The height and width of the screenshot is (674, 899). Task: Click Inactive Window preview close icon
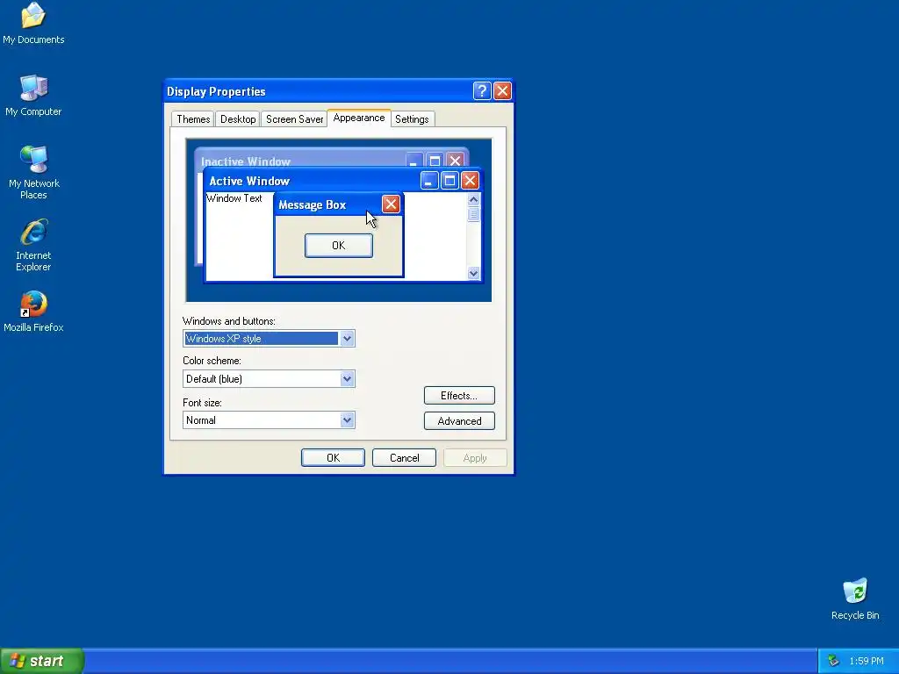[x=455, y=161]
